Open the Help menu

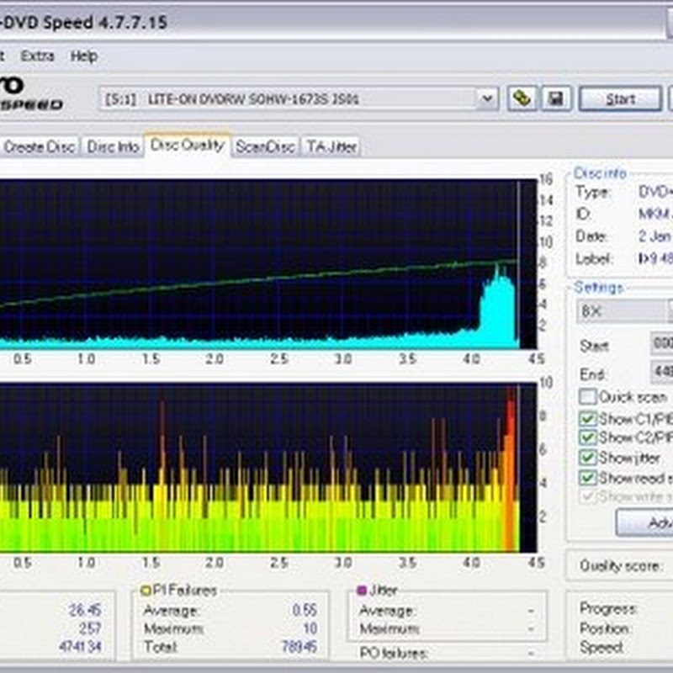84,56
